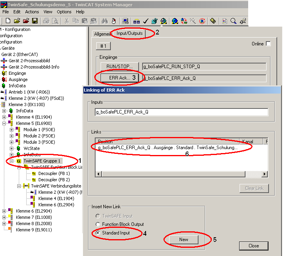Click the Eingänge yellow inputs icon
This screenshot has width=283, height=256.
(4, 73)
